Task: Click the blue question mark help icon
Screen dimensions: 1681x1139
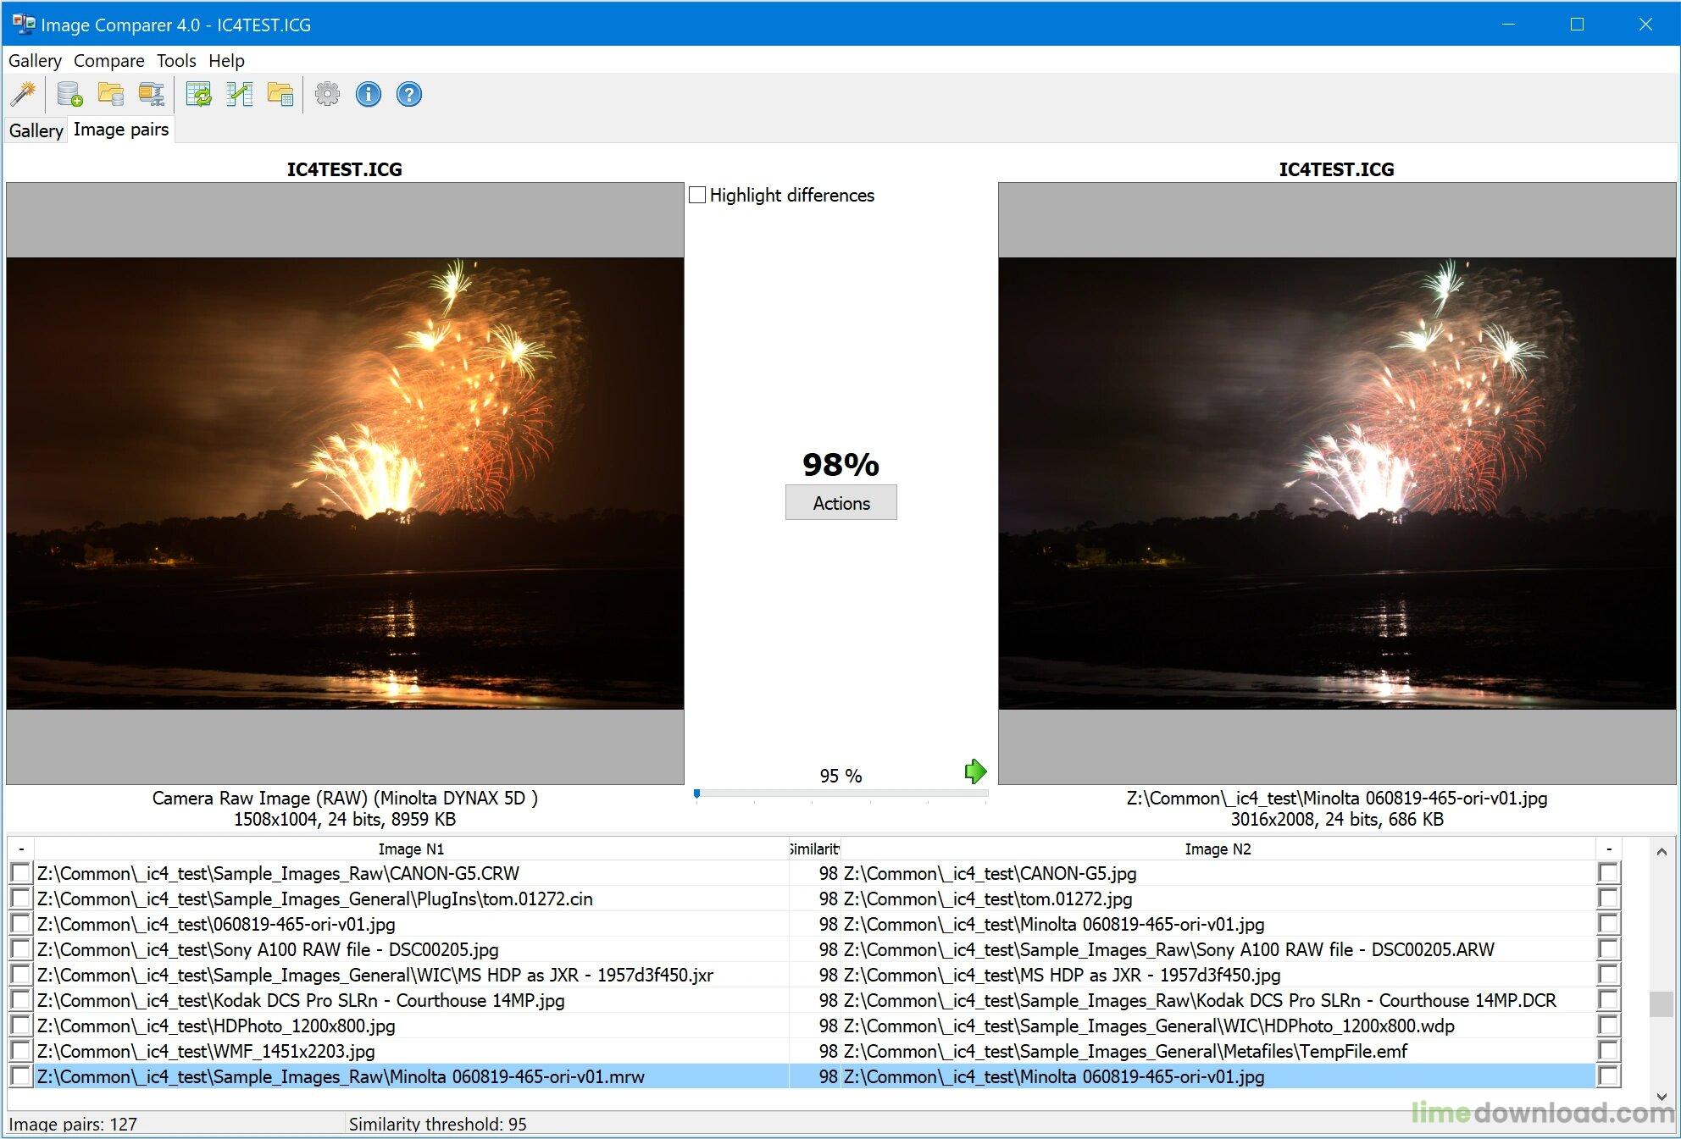Action: point(408,94)
